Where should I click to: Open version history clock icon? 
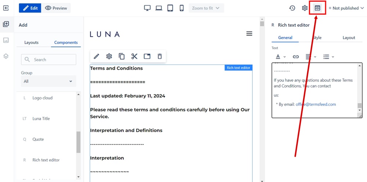[292, 8]
